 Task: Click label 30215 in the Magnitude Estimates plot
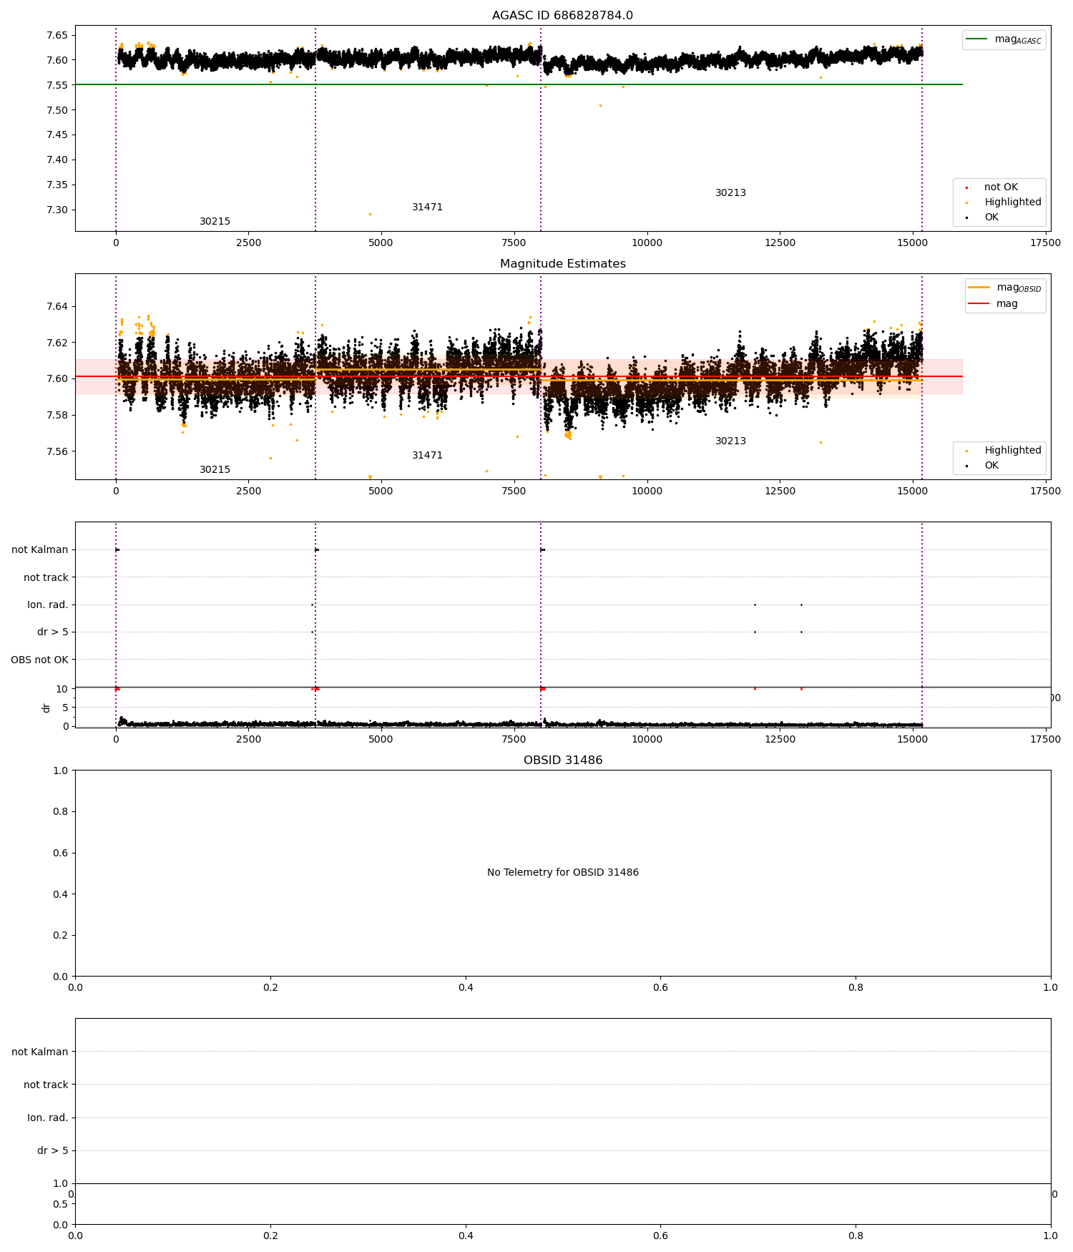[215, 470]
